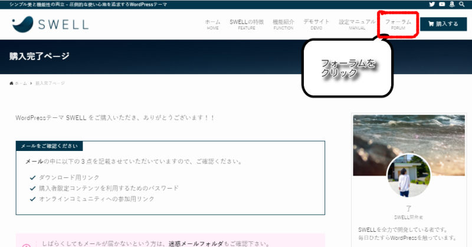Image resolution: width=472 pixels, height=247 pixels.
Task: Open フォーラム FORUM menu item
Action: tap(398, 24)
